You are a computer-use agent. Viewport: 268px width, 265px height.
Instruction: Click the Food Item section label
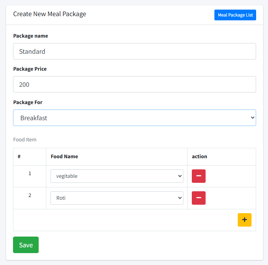tap(25, 139)
